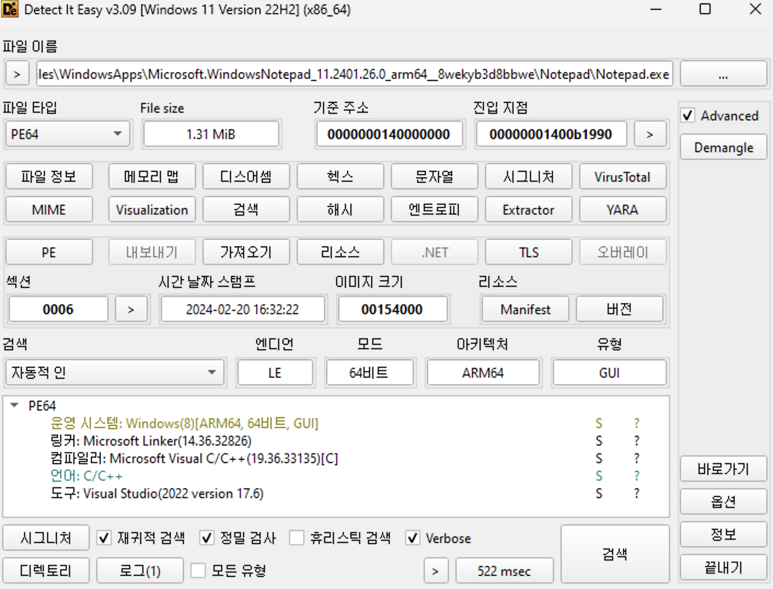This screenshot has width=773, height=589.
Task: Select the 도구: Visual Studio result row
Action: click(336, 493)
